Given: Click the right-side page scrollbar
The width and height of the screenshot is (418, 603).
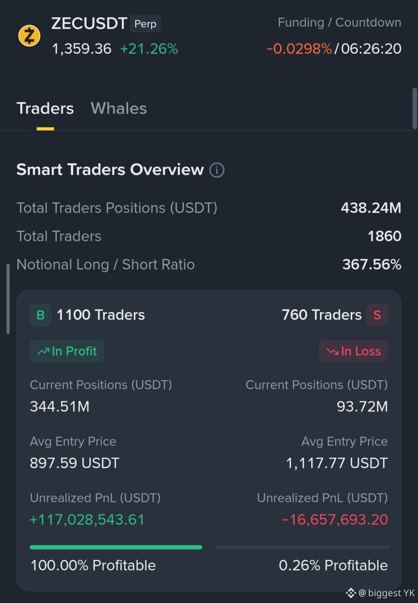Looking at the screenshot, I should (415, 108).
